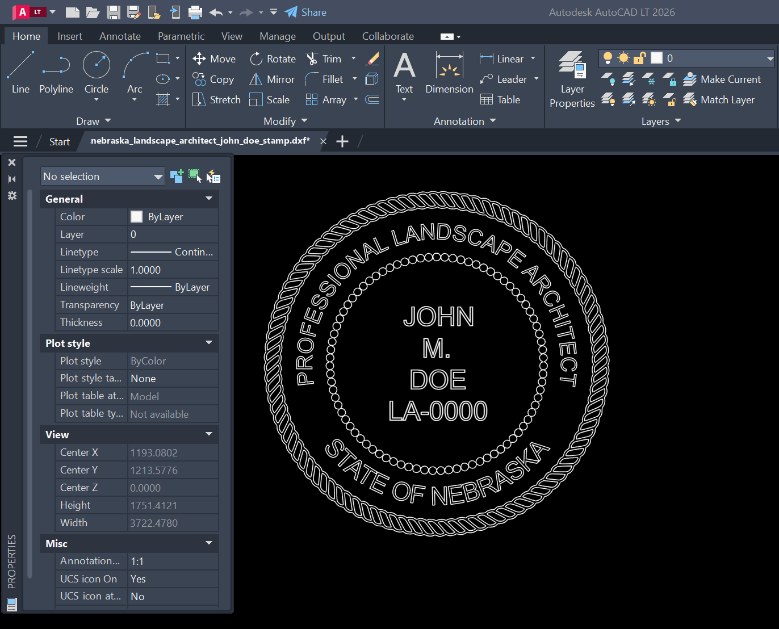Select the Line drawing tool

click(x=20, y=72)
